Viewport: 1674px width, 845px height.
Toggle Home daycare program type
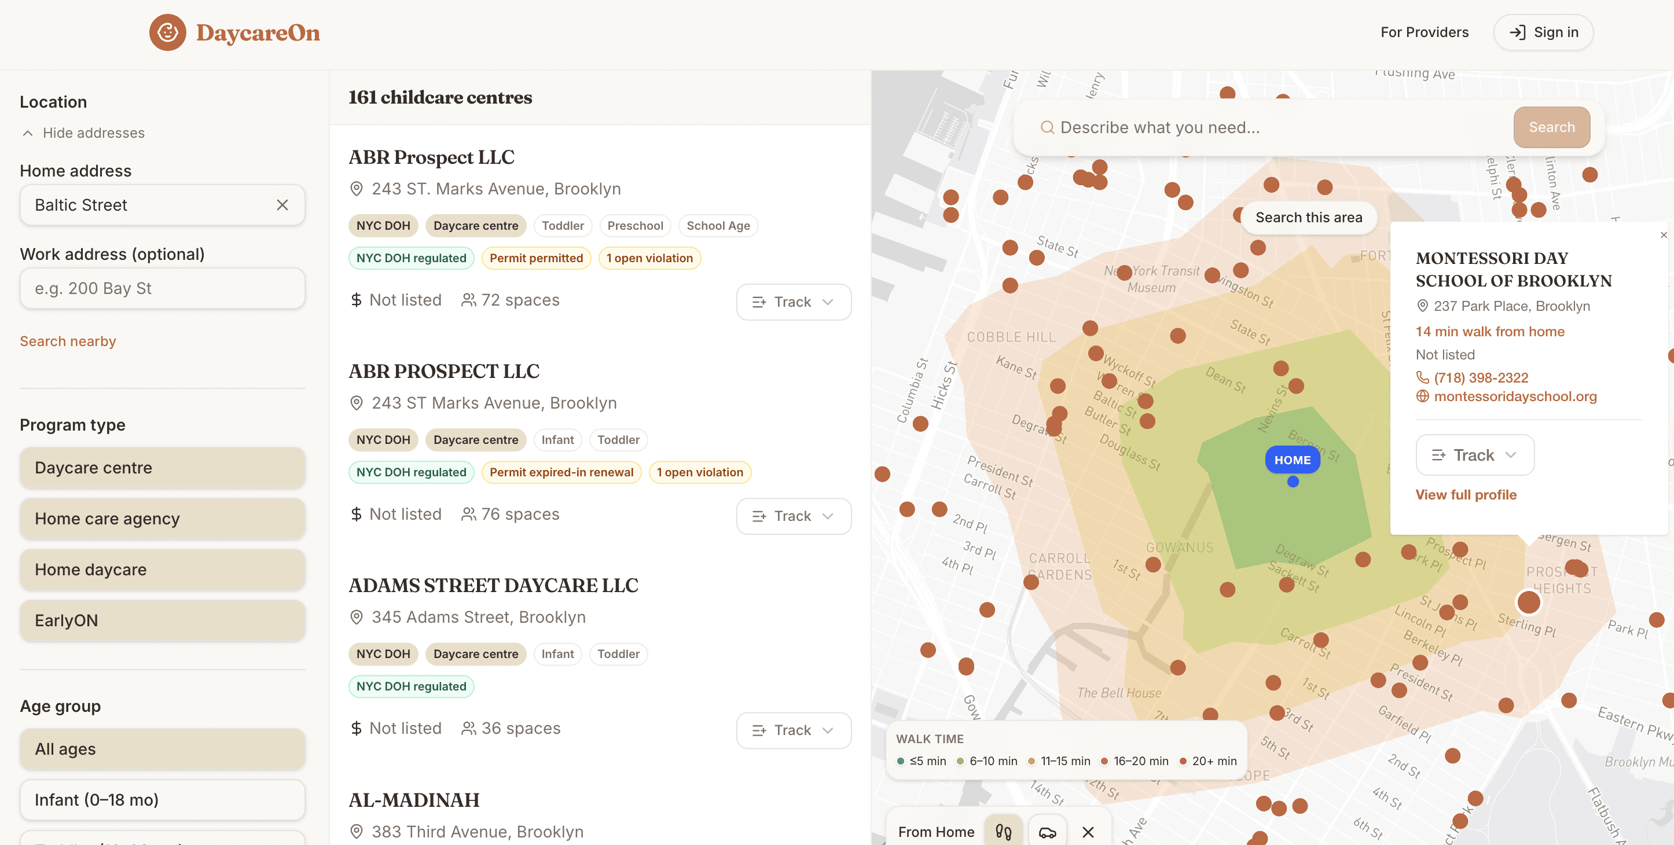[x=163, y=570]
